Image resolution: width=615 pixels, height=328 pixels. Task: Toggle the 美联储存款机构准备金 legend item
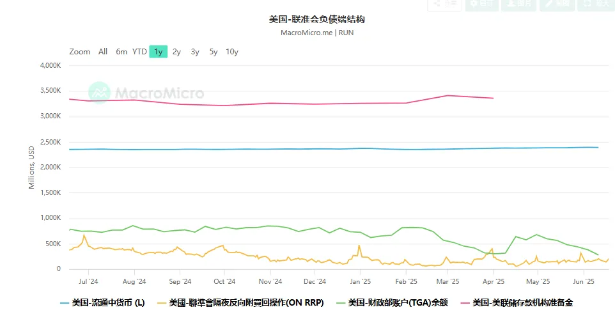(517, 303)
